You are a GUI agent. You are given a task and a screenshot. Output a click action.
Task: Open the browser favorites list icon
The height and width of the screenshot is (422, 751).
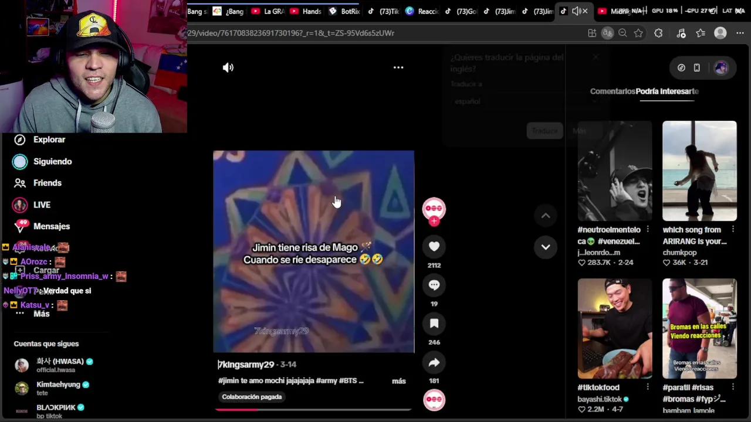click(x=701, y=33)
